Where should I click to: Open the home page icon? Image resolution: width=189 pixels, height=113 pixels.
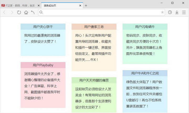pyautogui.click(x=26, y=12)
